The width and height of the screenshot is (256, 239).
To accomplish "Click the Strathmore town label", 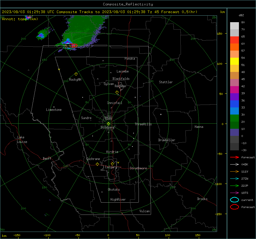I will [x=138, y=168].
